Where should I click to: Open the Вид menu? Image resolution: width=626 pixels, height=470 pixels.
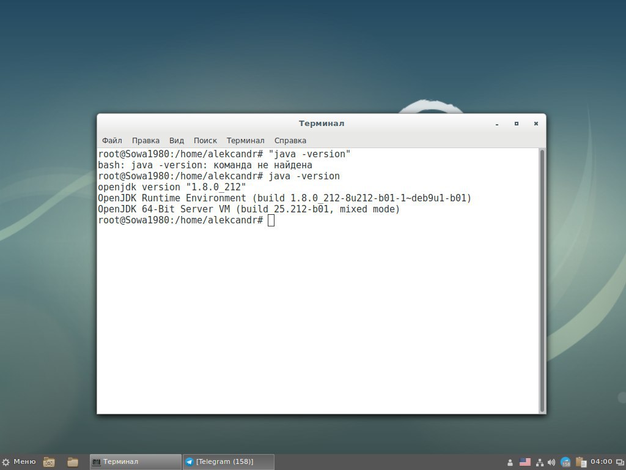click(177, 141)
